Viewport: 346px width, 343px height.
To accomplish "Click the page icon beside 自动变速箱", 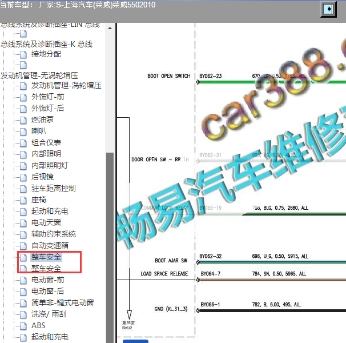I will [x=23, y=246].
